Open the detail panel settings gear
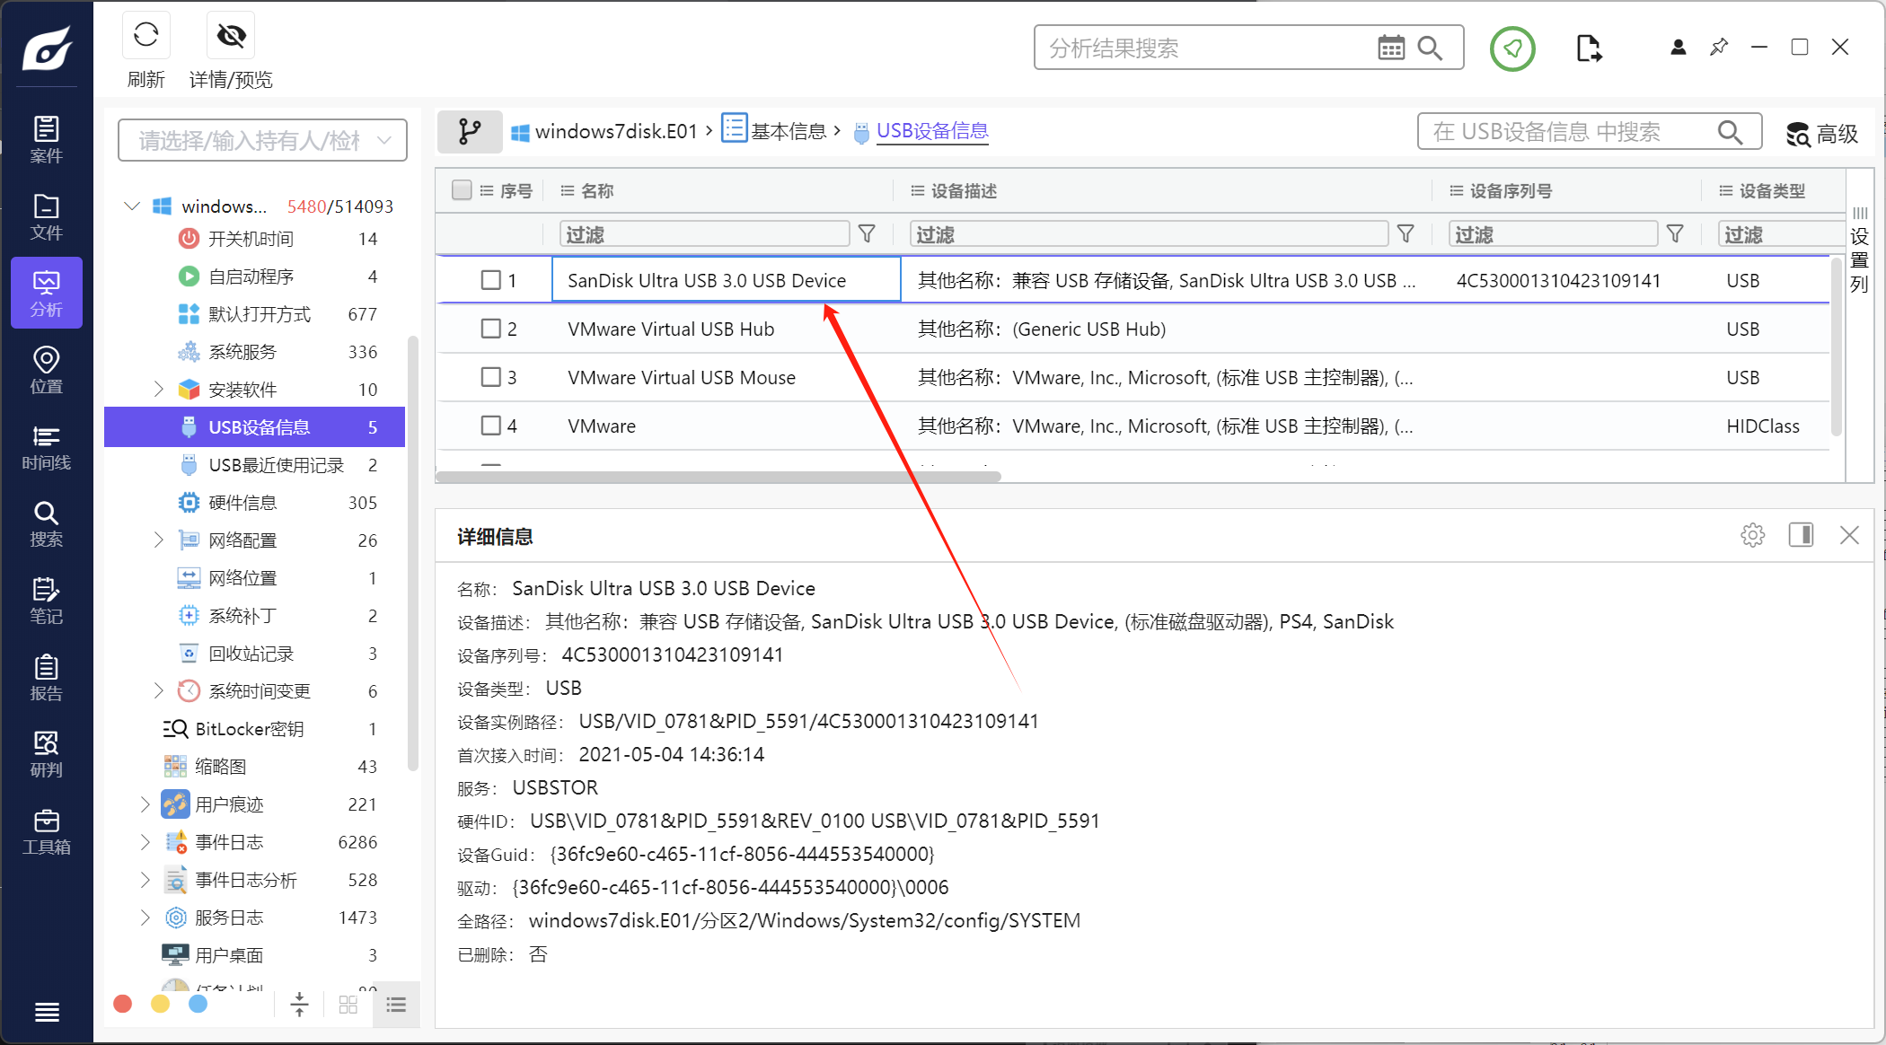The height and width of the screenshot is (1045, 1886). click(x=1752, y=536)
